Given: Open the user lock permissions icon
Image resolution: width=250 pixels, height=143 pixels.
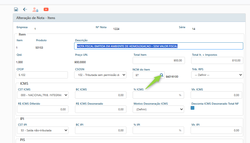Looking at the screenshot, I should (x=35, y=9).
